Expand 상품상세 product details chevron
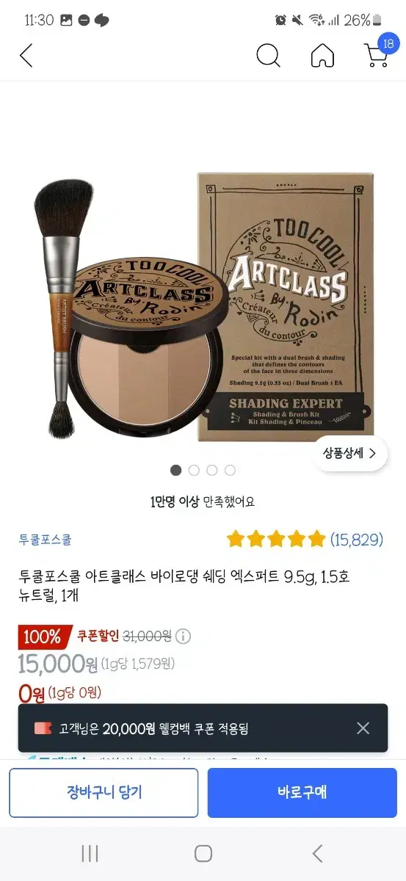 (350, 453)
